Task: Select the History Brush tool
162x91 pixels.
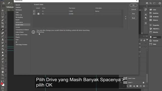Action: (x=3, y=43)
